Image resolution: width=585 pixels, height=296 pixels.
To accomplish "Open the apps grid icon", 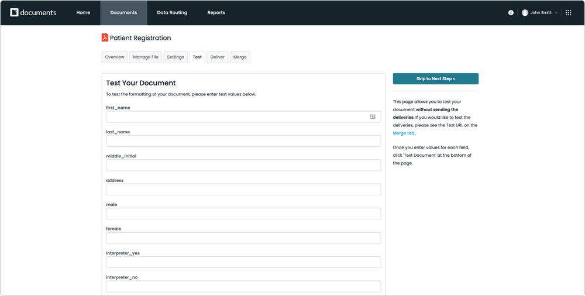I will [x=568, y=13].
